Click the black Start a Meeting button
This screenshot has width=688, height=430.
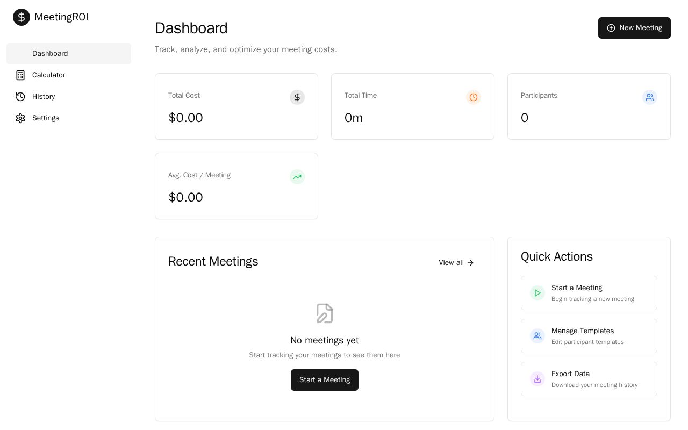[x=325, y=380]
